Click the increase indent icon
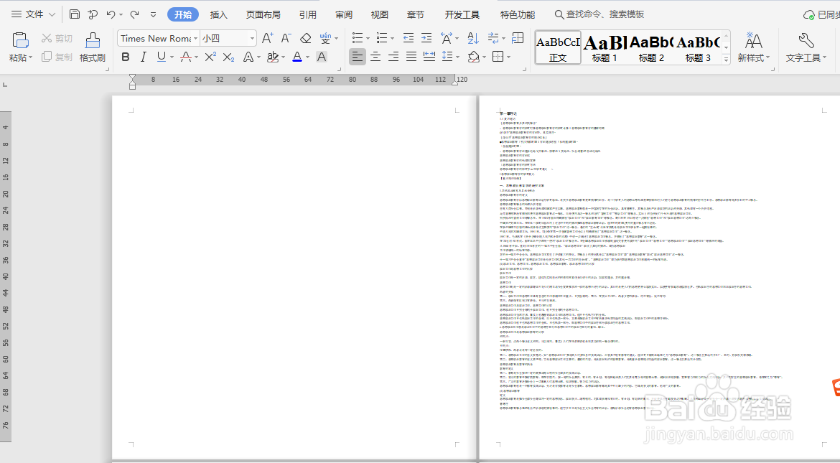Image resolution: width=840 pixels, height=463 pixels. [x=426, y=38]
